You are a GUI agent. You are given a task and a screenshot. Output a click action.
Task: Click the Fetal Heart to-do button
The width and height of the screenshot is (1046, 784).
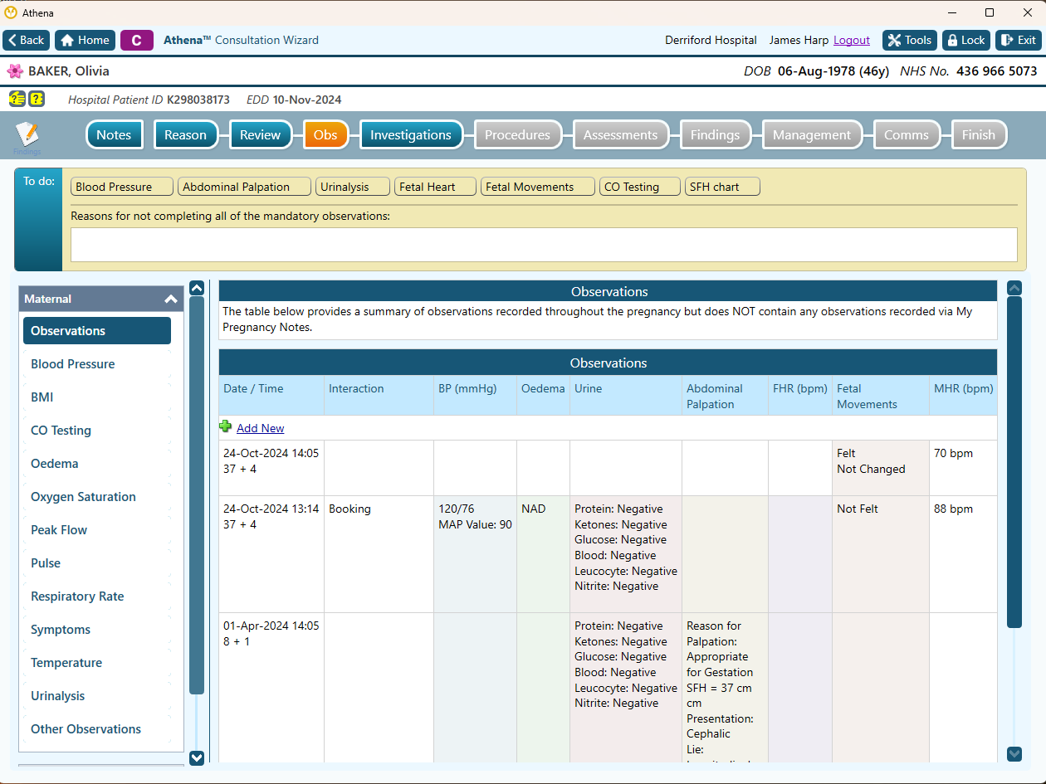(436, 187)
